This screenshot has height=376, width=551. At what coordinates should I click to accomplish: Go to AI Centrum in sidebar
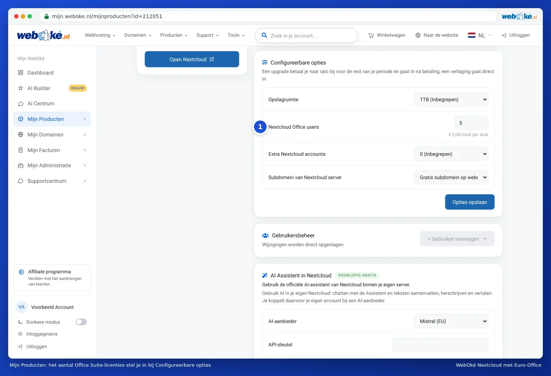[52, 104]
